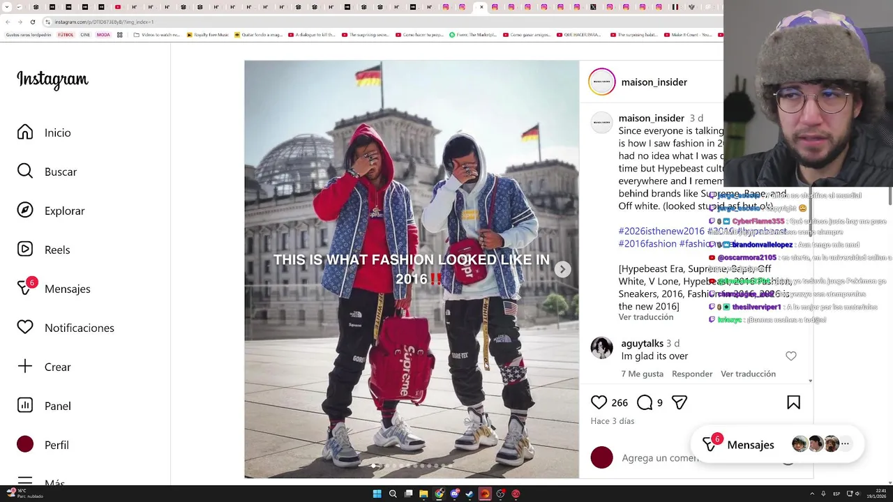Open Windows taskbar search
893x502 pixels.
(x=393, y=494)
